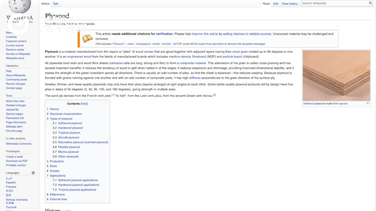Jump to Applications section
Screen dimensions: 376x211
(x=57, y=176)
